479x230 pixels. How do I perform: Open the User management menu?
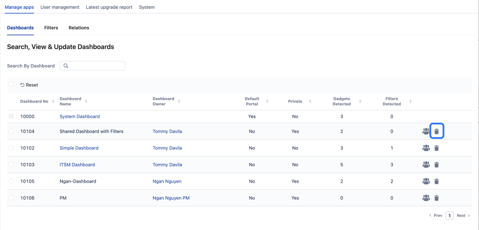pyautogui.click(x=60, y=7)
